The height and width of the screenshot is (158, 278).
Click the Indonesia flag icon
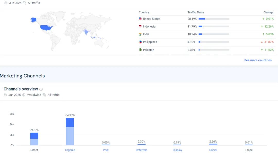pyautogui.click(x=140, y=27)
